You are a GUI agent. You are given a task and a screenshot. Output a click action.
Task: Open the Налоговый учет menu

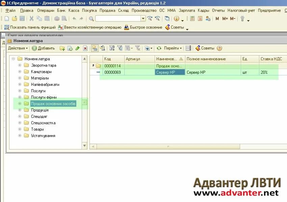coord(241,10)
